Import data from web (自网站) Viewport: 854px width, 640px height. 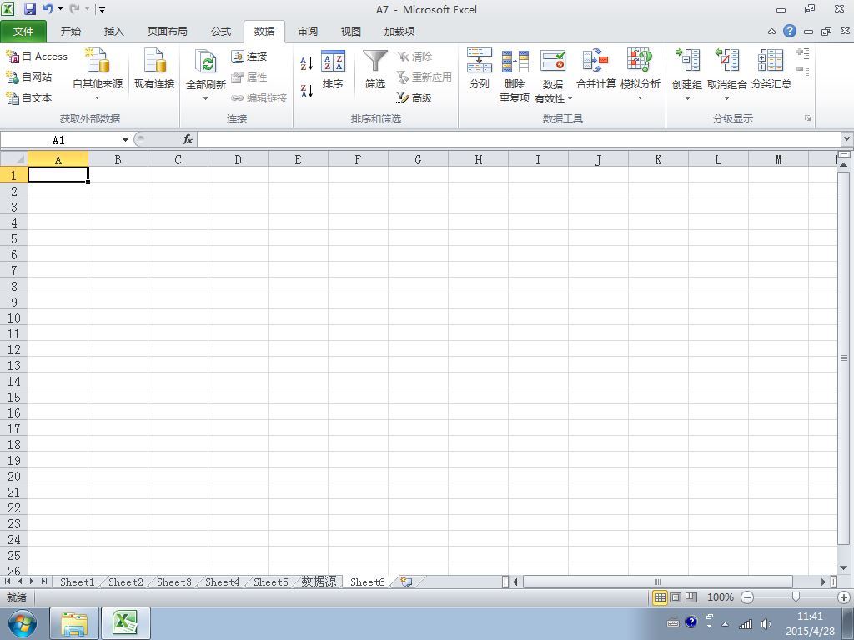click(29, 77)
